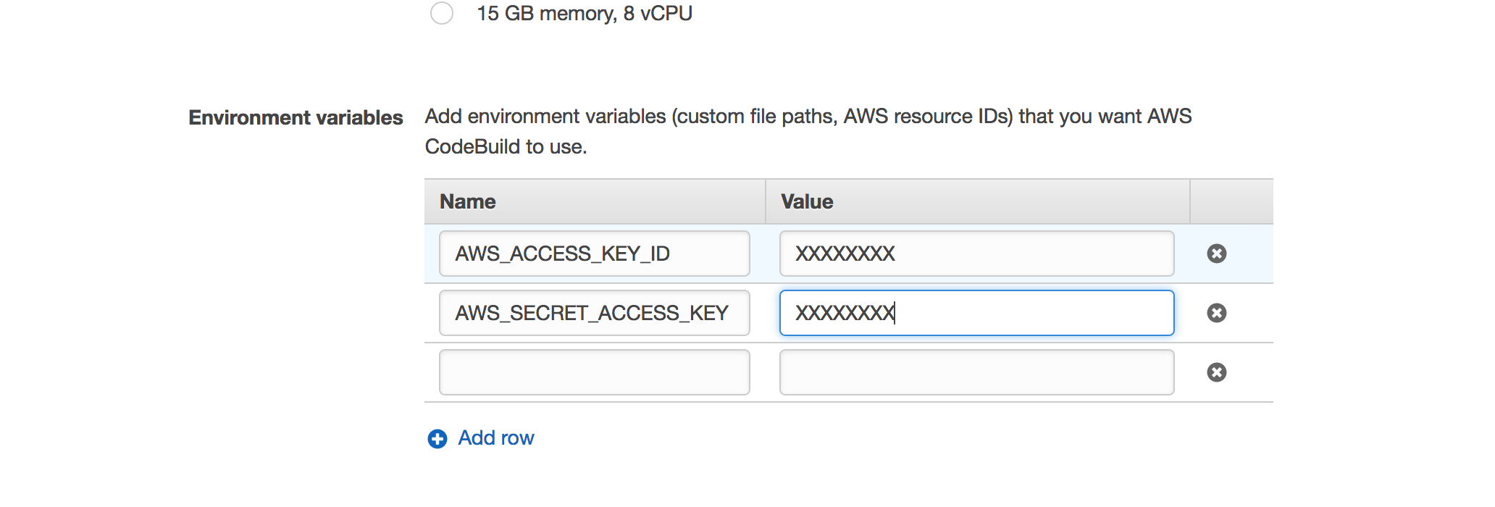
Task: Click the empty value field in third row
Action: 976,372
